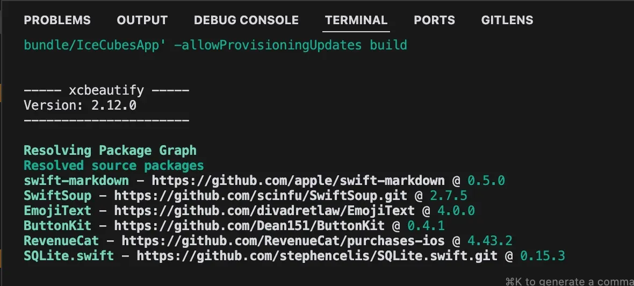
Task: Open the OUTPUT tab
Action: click(x=142, y=20)
